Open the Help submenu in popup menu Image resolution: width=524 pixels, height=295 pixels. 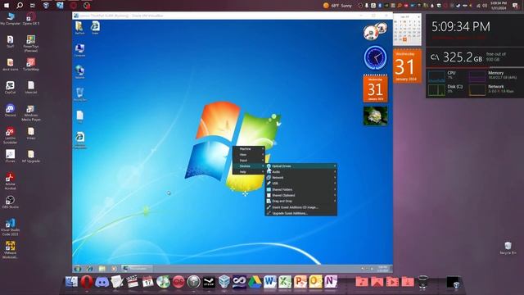248,172
